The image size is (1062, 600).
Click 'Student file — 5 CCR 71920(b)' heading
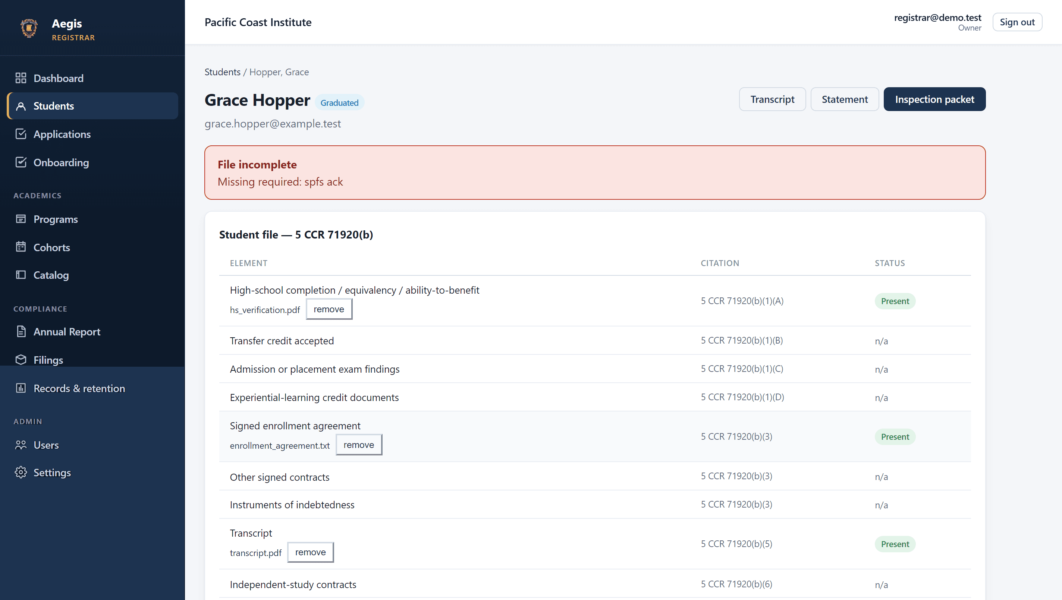point(296,234)
